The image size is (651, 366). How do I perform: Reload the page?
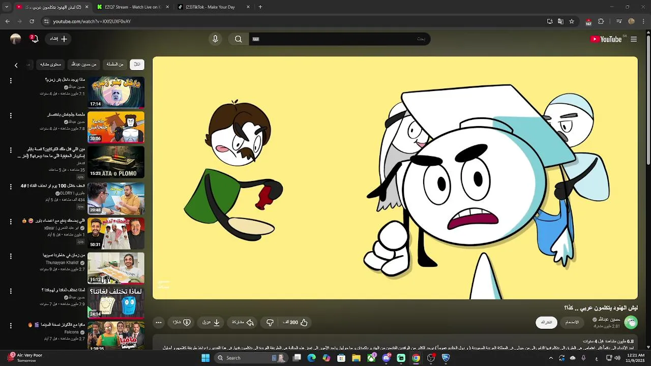(32, 21)
